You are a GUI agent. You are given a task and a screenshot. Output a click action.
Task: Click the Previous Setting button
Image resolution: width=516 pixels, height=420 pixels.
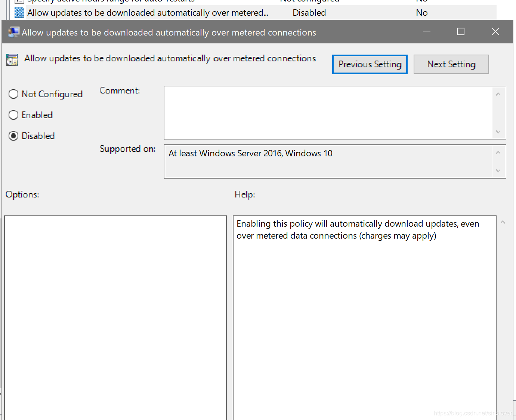pyautogui.click(x=370, y=64)
